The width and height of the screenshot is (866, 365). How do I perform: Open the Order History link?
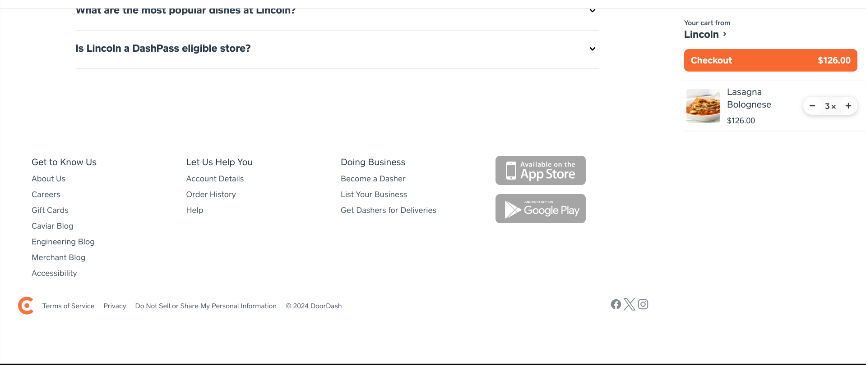pos(211,194)
